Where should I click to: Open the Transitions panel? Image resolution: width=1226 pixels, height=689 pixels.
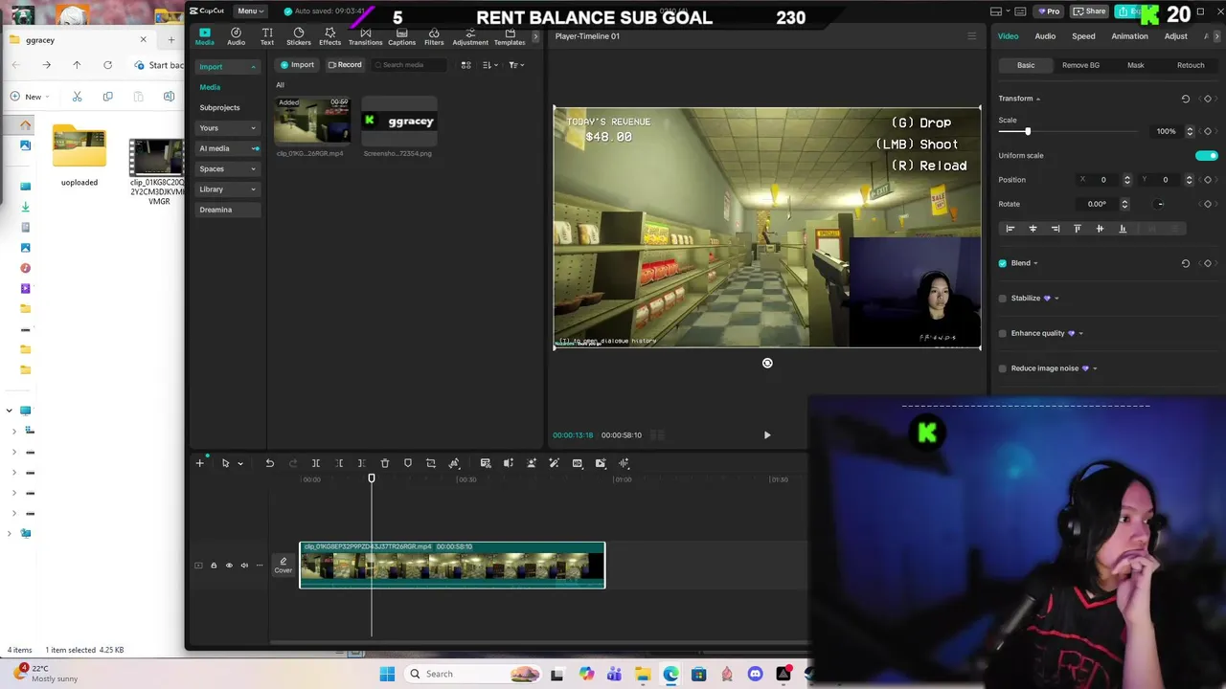pos(365,36)
